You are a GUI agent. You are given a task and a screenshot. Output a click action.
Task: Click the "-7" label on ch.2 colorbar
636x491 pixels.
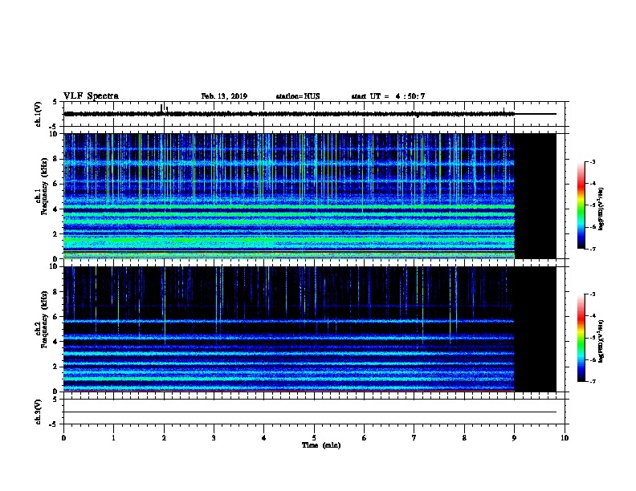592,382
